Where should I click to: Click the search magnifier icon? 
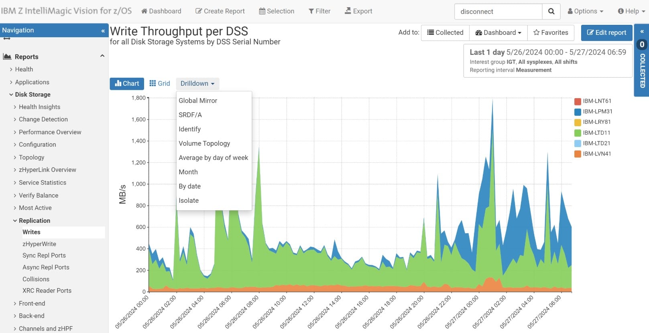(x=551, y=12)
